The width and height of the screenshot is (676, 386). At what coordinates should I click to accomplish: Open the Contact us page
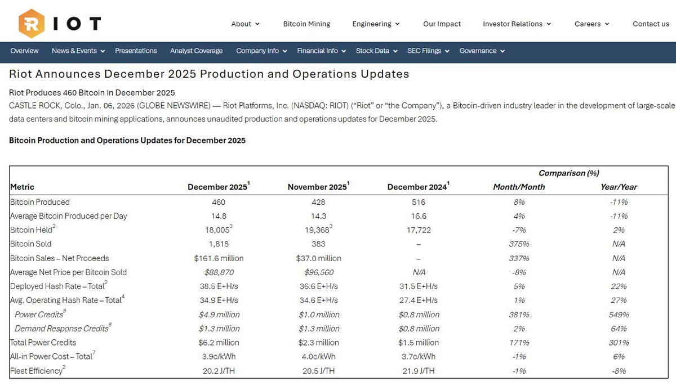[650, 24]
